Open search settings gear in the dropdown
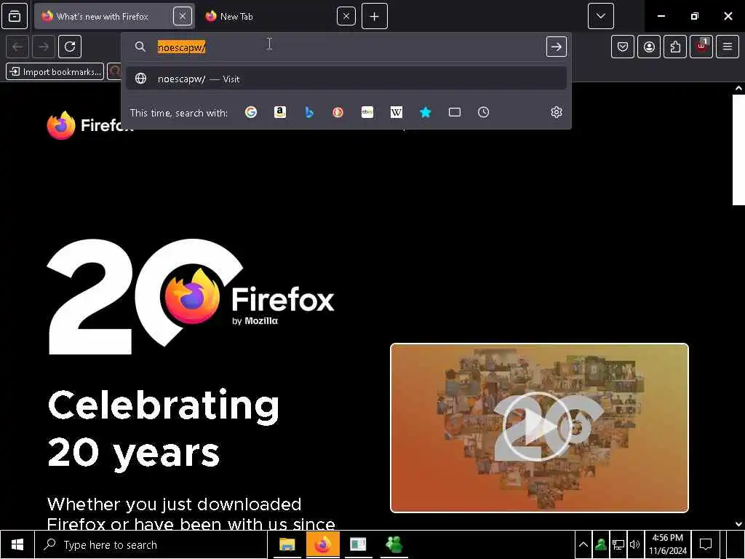745x559 pixels. (557, 112)
